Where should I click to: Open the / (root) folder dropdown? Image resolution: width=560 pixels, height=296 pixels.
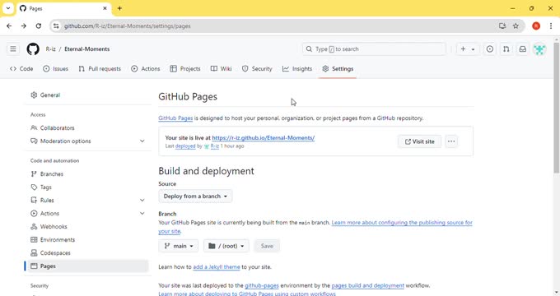(x=226, y=246)
